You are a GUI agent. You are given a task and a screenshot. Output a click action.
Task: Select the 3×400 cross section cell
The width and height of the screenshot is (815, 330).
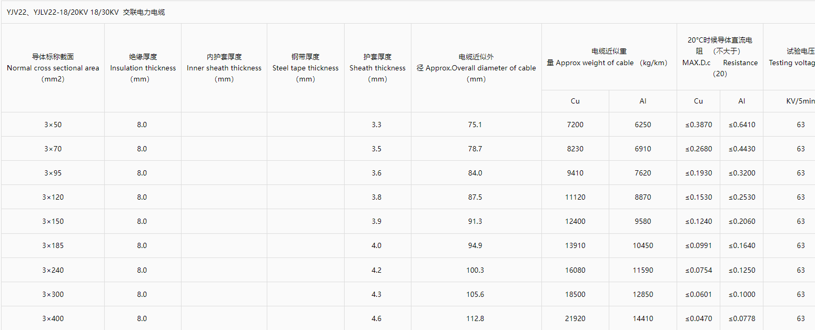(x=53, y=318)
